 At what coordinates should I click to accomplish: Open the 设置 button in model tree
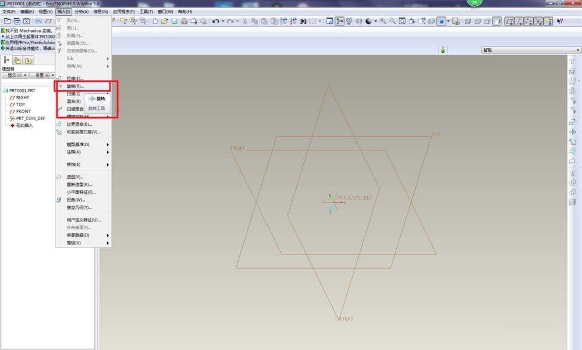pyautogui.click(x=42, y=75)
